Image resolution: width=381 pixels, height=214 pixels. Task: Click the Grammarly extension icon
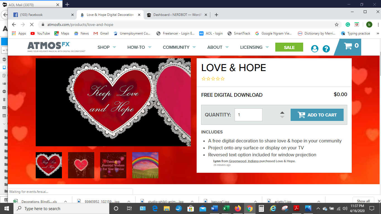pos(348,25)
